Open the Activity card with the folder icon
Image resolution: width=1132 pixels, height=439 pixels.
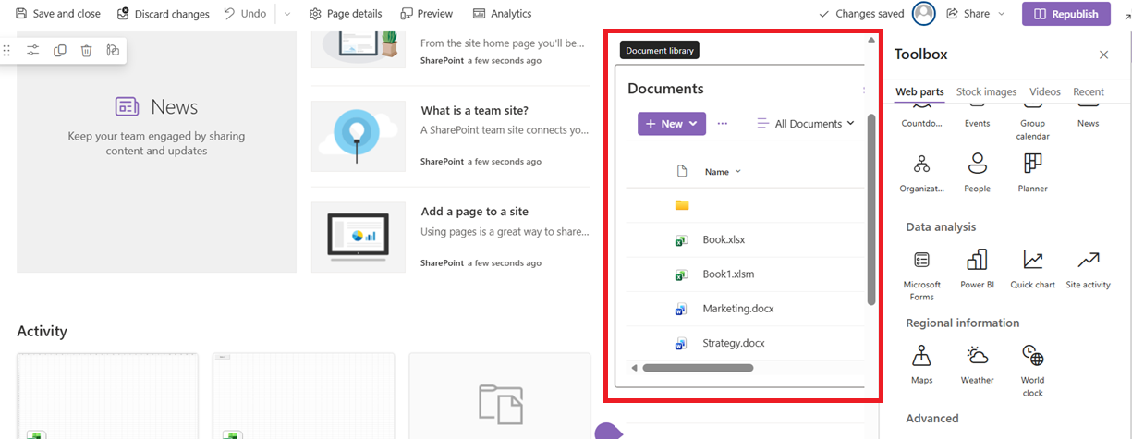click(x=500, y=396)
